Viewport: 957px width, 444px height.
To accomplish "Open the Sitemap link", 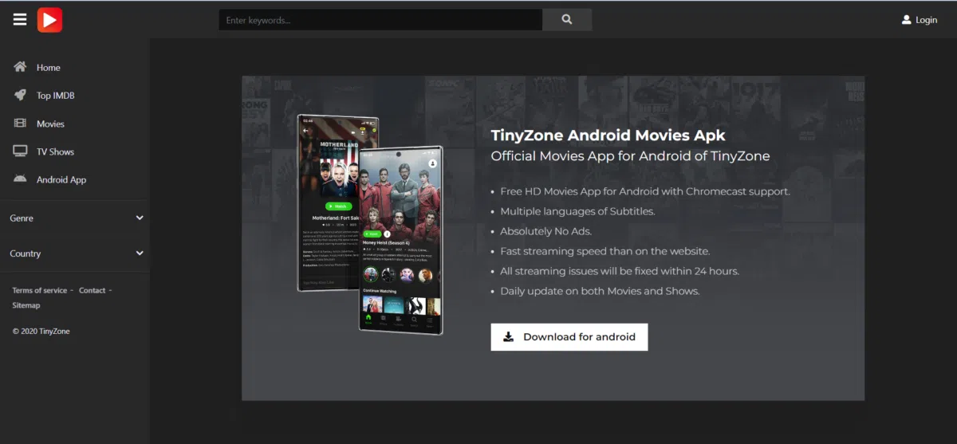I will pyautogui.click(x=26, y=305).
